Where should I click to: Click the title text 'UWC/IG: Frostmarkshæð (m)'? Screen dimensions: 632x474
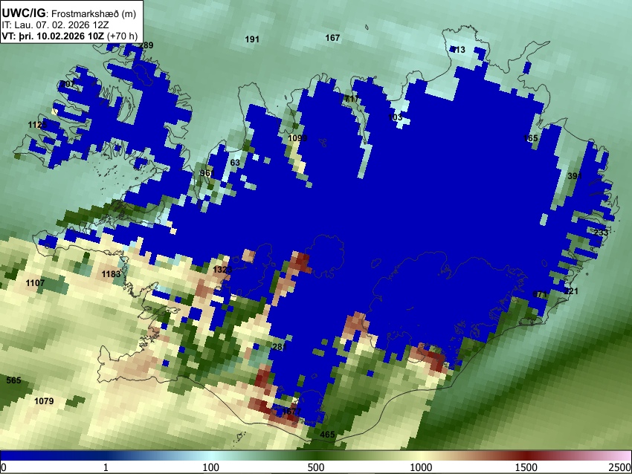tap(69, 13)
